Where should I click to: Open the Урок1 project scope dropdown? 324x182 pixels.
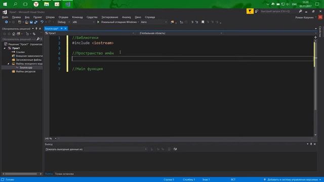click(90, 33)
